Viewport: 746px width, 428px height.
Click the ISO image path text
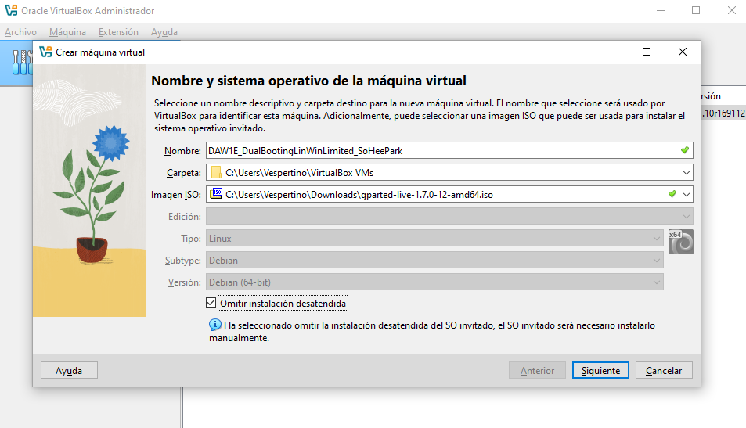point(359,195)
